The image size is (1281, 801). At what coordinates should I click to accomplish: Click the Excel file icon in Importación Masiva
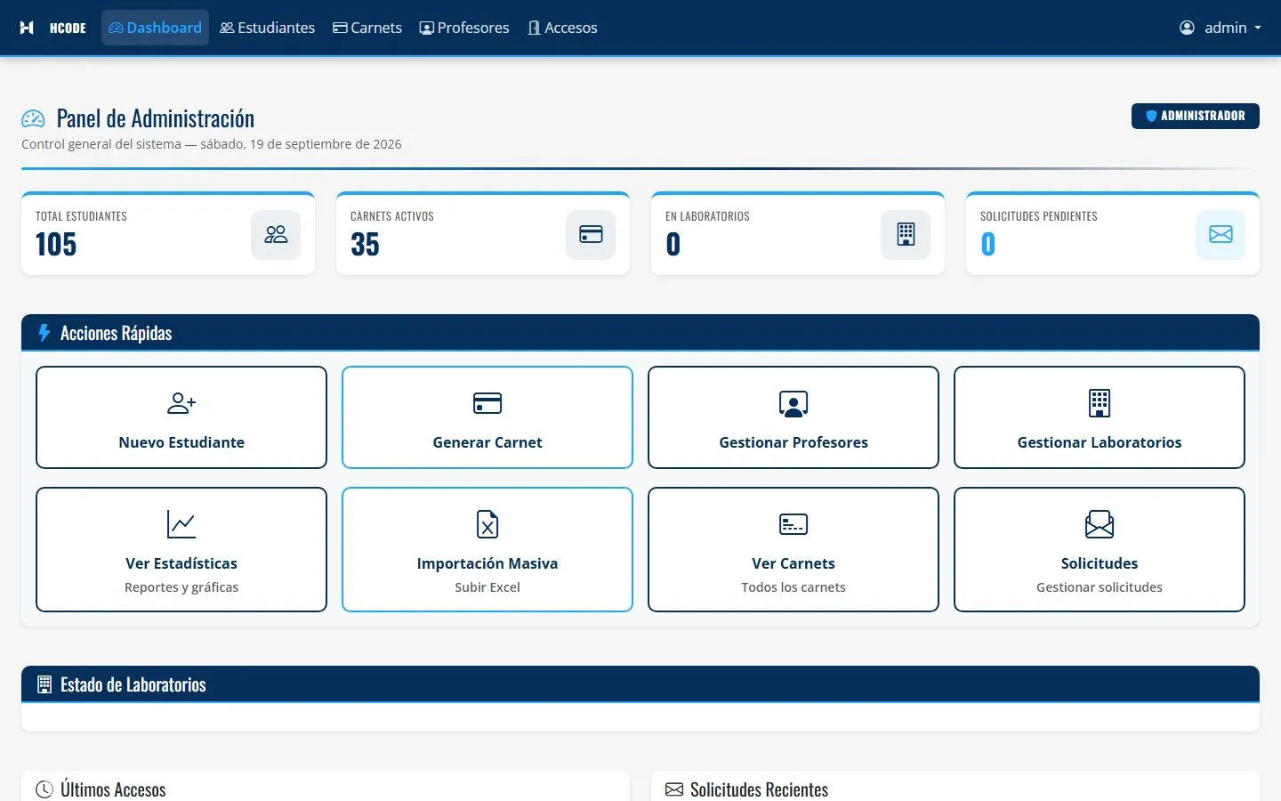[x=487, y=524]
